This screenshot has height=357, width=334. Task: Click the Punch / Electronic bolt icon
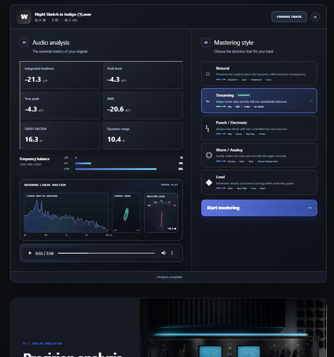coord(207,128)
